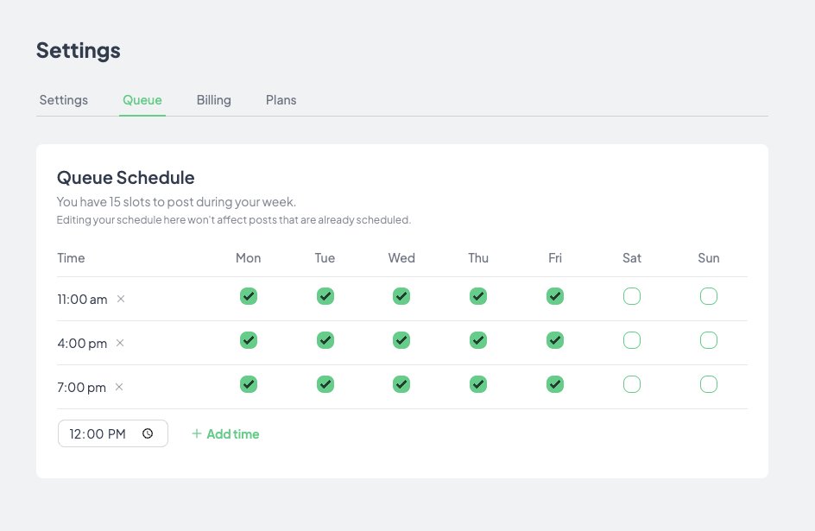This screenshot has height=531, width=815.
Task: Toggle Wednesday 11:00 am slot
Action: pyautogui.click(x=401, y=296)
